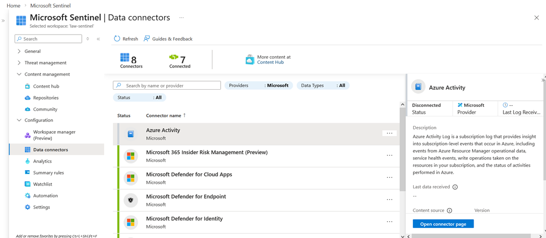Open the Providers filter dropdown
The width and height of the screenshot is (546, 238).
tap(259, 85)
